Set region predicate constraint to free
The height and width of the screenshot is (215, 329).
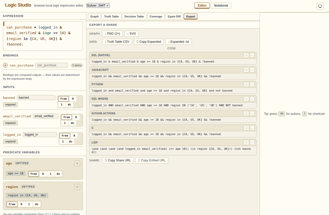(x=12, y=204)
